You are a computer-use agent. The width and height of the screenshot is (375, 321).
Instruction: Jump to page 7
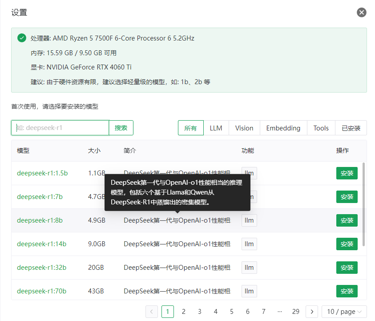[x=263, y=312]
